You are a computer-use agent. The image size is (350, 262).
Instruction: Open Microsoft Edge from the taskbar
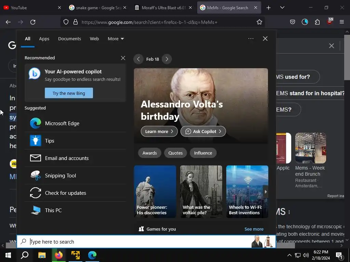click(x=92, y=255)
